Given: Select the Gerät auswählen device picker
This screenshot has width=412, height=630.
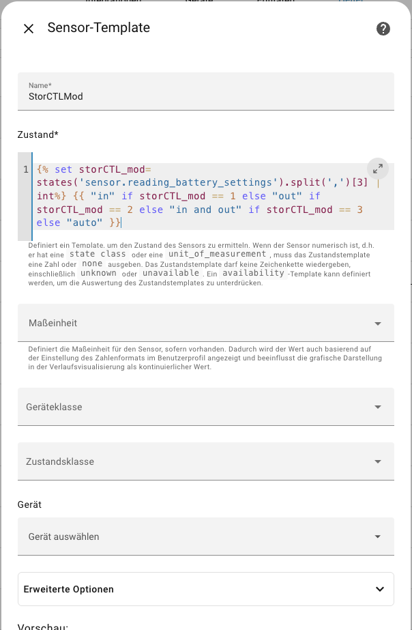Looking at the screenshot, I should coord(206,536).
